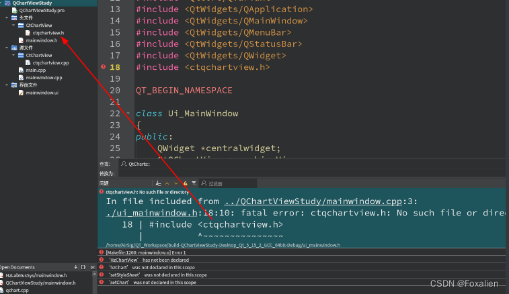The image size is (509, 294).
Task: Jump to the previous issue with up arrow
Action: (167, 183)
